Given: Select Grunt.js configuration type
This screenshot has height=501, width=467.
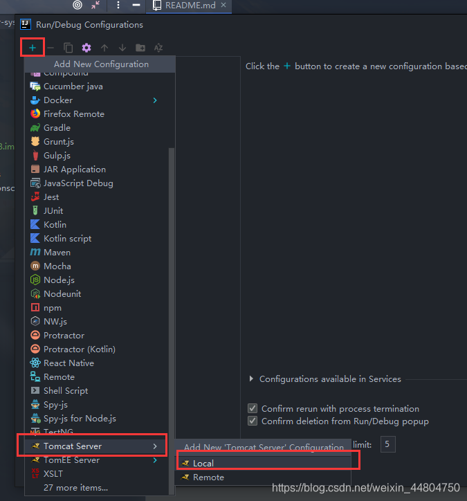Looking at the screenshot, I should pos(96,142).
